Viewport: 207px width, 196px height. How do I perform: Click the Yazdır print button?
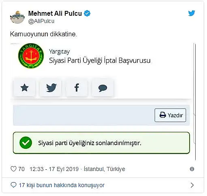[x=170, y=115]
